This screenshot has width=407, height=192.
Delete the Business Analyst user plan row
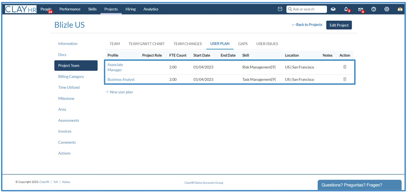click(345, 79)
